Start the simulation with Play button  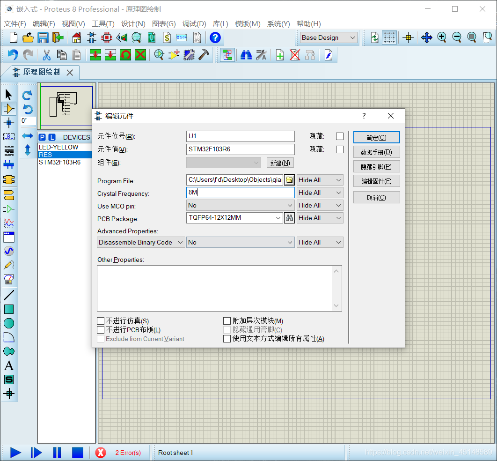point(15,453)
